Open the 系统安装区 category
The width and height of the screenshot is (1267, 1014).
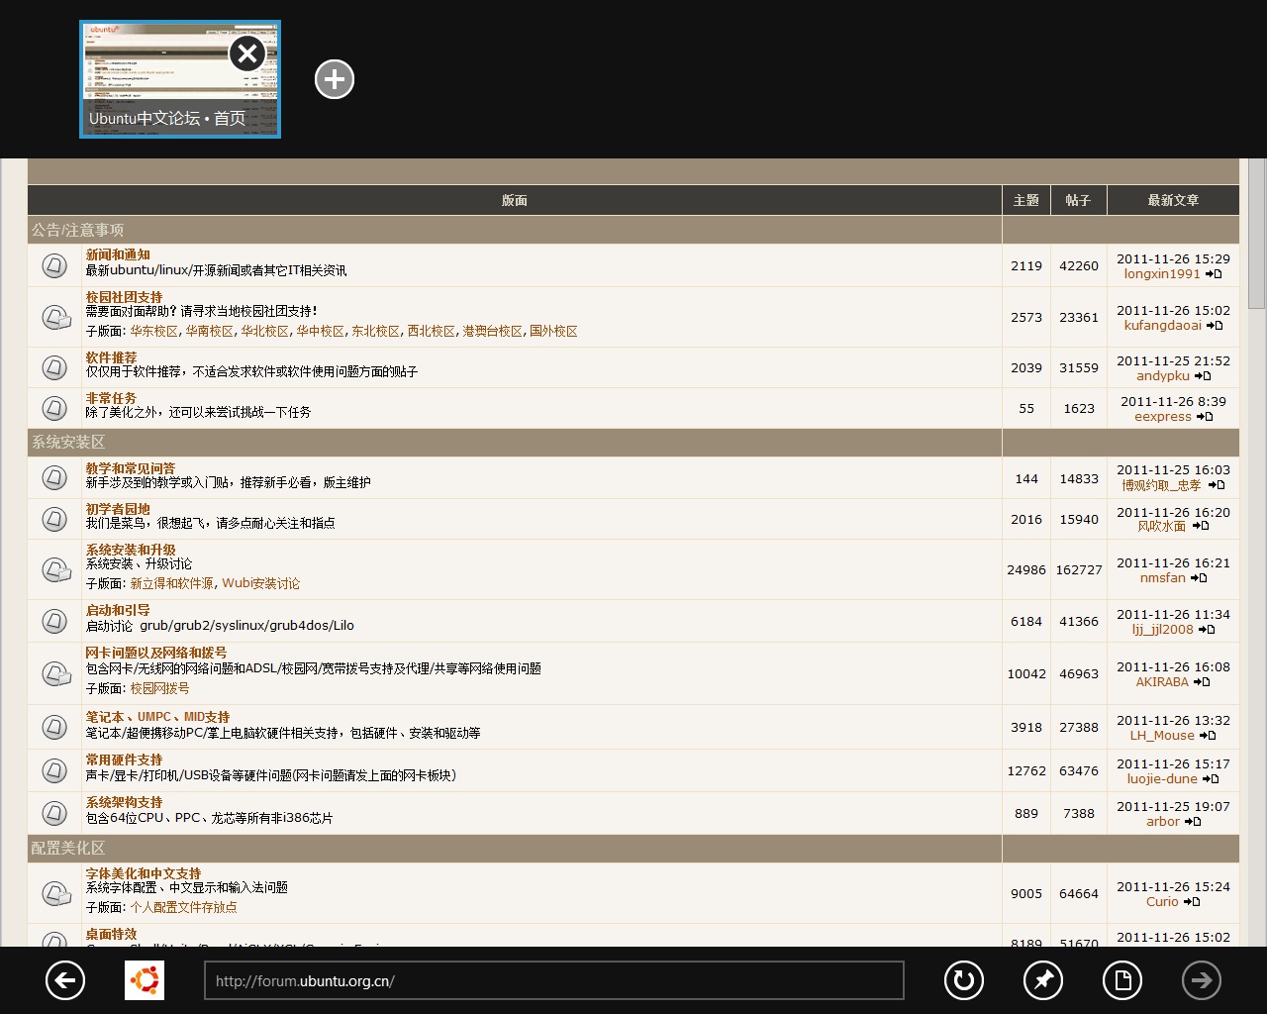point(67,442)
